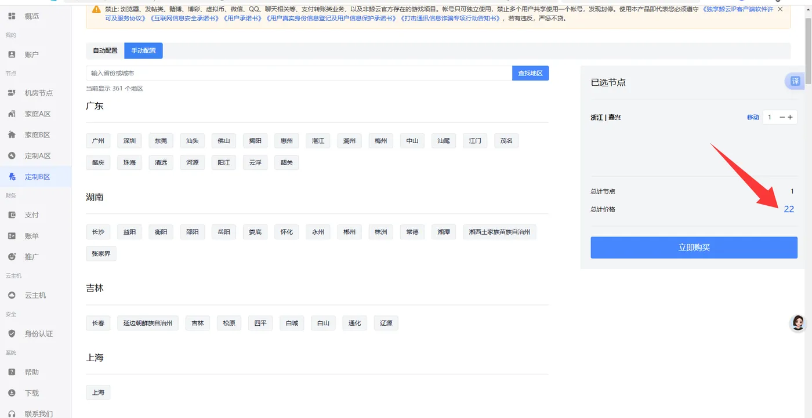
Task: Choose the 茂名 city tag
Action: (x=506, y=141)
